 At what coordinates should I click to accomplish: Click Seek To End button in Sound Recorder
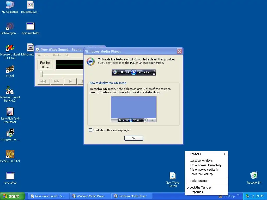[57, 82]
